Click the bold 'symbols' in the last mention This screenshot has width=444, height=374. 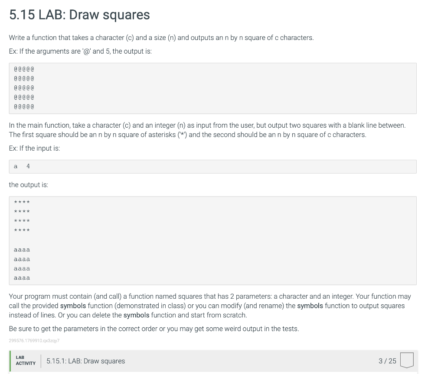coord(136,315)
